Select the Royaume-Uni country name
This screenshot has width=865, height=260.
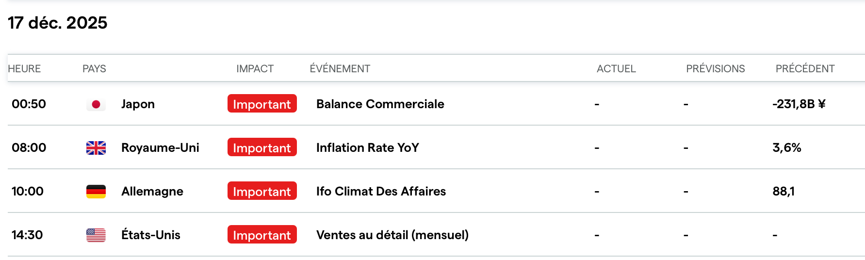160,147
